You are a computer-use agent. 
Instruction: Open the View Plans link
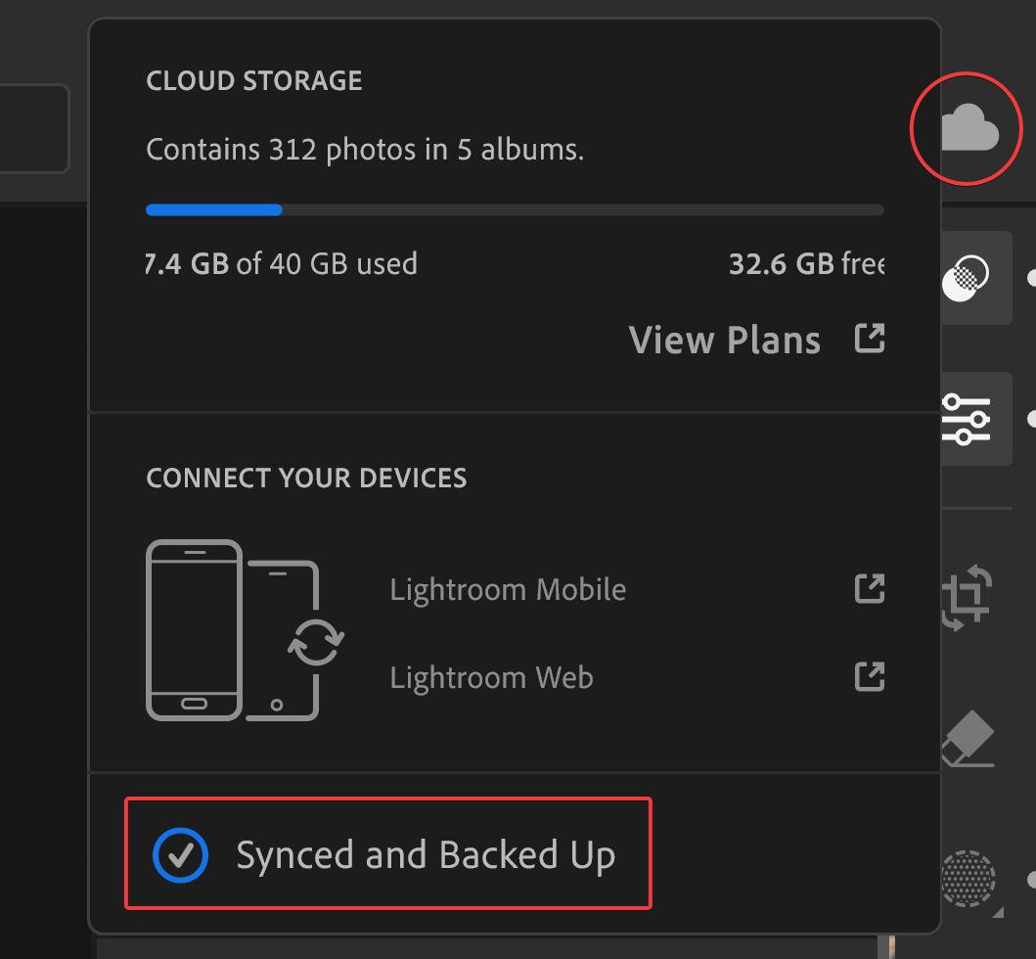pos(725,340)
